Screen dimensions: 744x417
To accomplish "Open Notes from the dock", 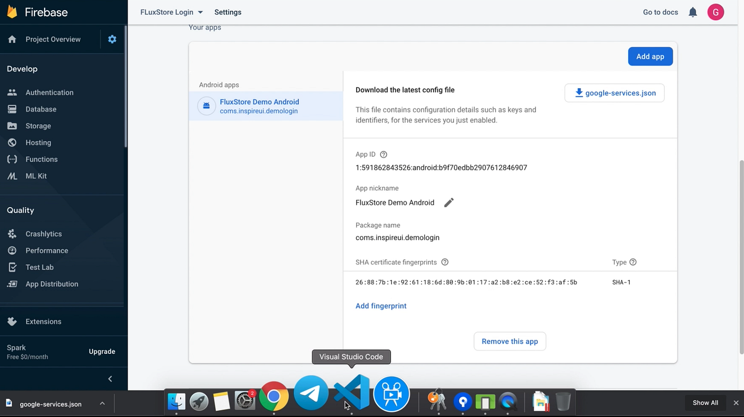I will click(221, 401).
